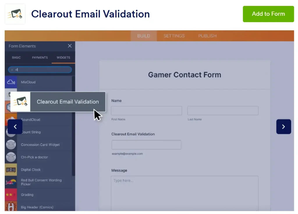Viewport: 298px width, 214px height.
Task: Select Concession Card Widget from the list
Action: point(40,145)
